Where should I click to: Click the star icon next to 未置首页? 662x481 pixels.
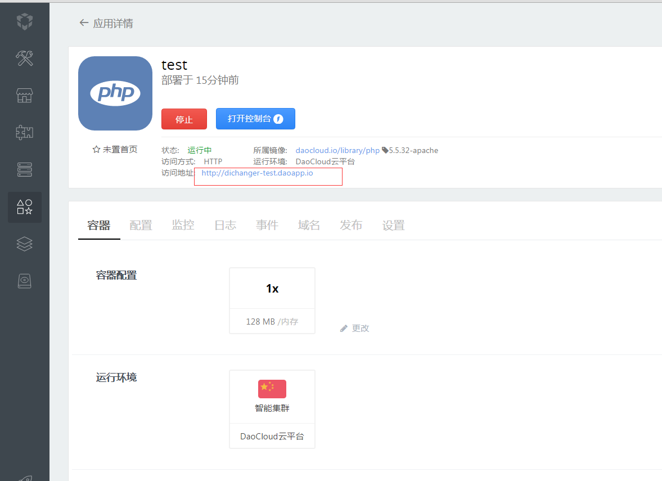point(96,150)
